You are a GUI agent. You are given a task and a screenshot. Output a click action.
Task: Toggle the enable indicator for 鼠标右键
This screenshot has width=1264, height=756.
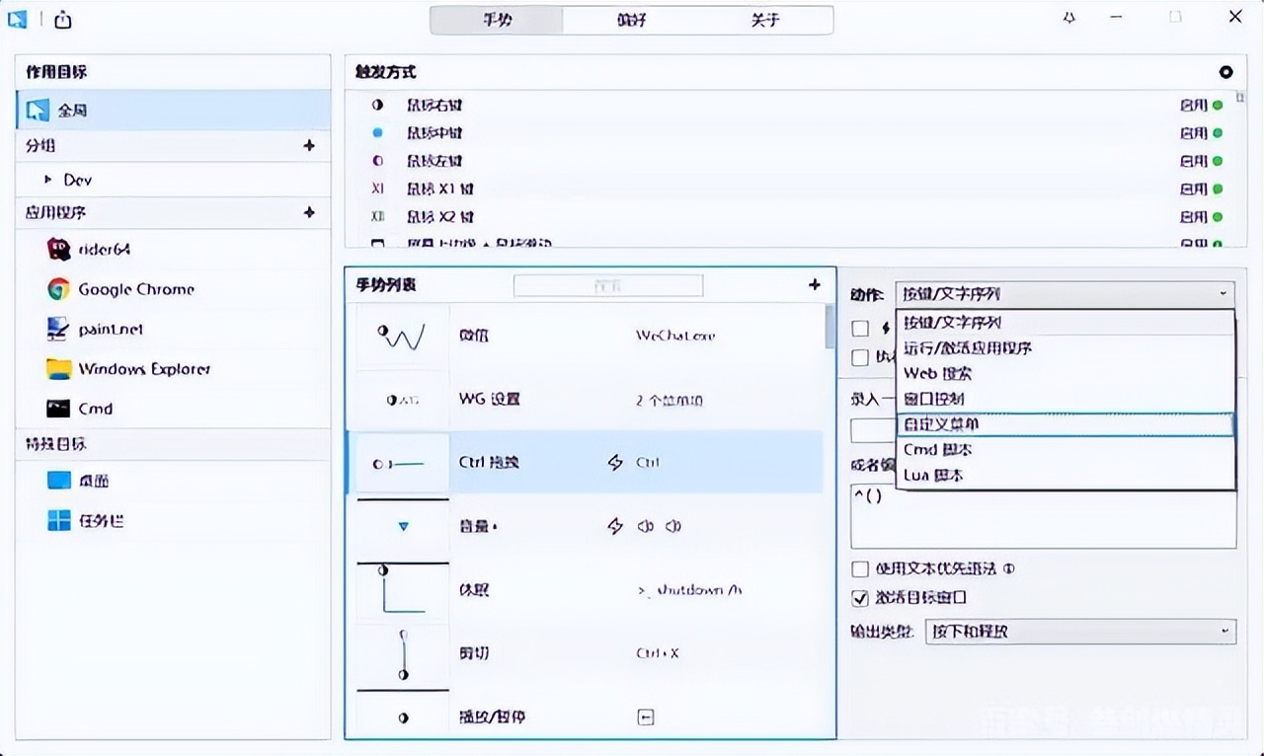(x=1218, y=105)
